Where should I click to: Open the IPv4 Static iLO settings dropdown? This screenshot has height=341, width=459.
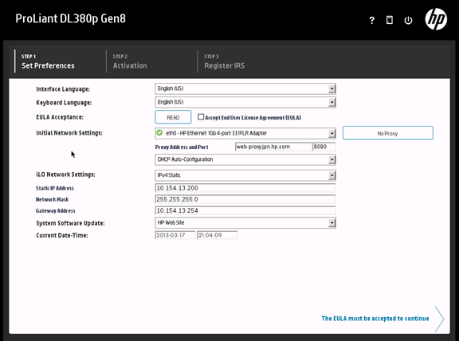click(x=245, y=175)
